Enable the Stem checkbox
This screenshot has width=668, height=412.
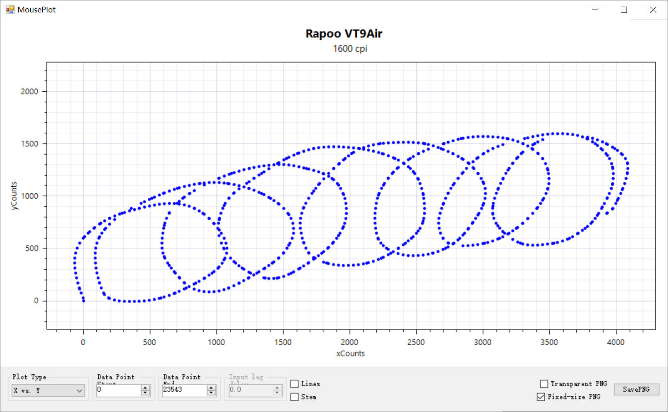(295, 397)
